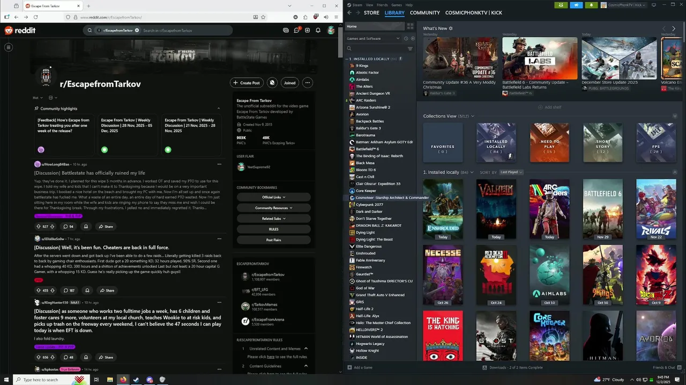Select Cyberpunk 2077 in Steam game list
The image size is (686, 385).
369,205
